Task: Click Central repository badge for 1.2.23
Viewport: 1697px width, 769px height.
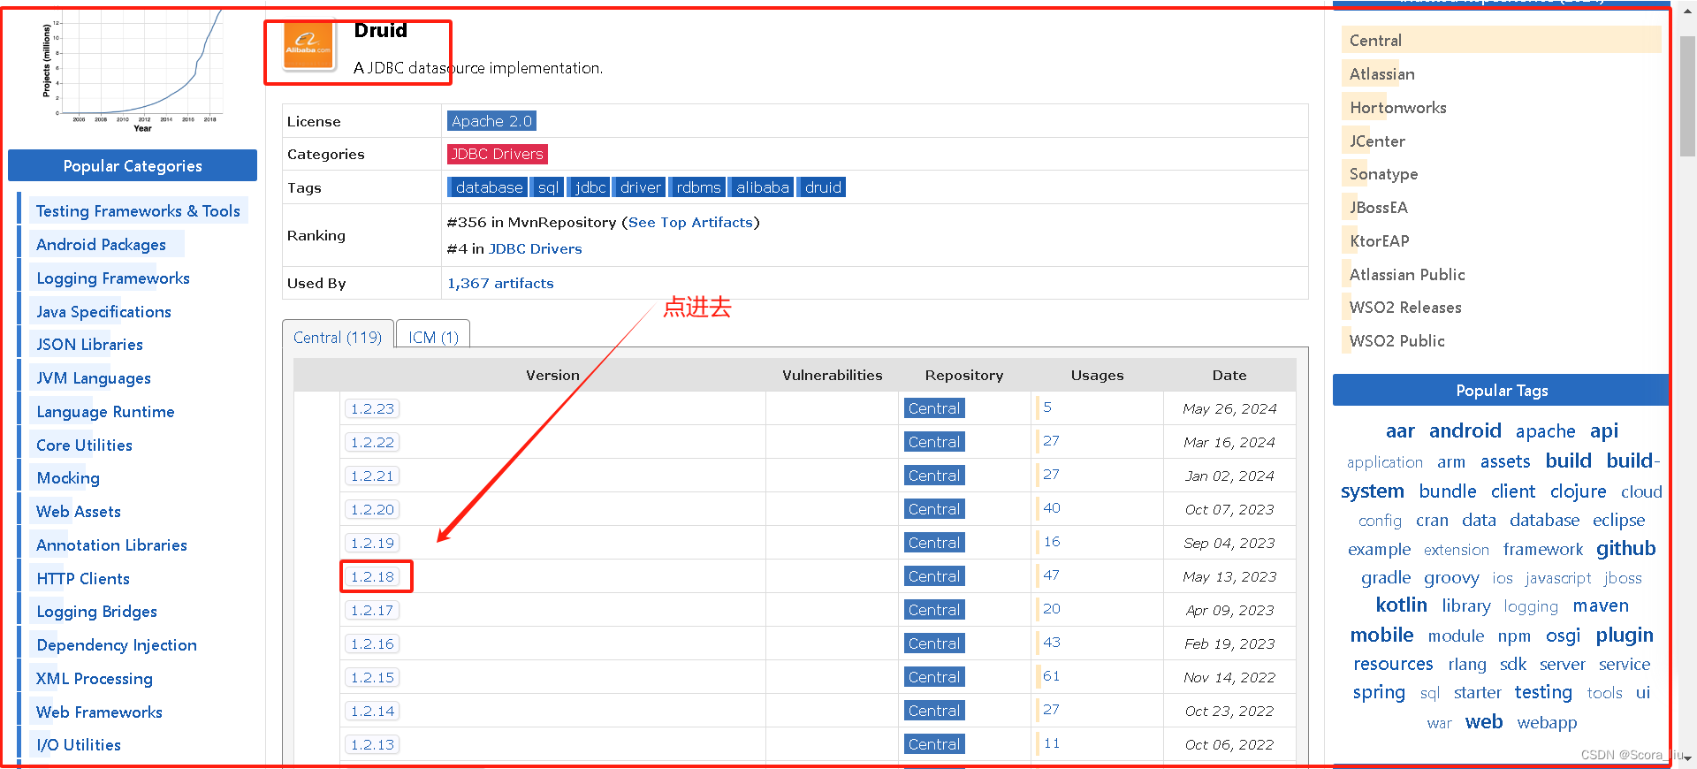Action: point(934,408)
